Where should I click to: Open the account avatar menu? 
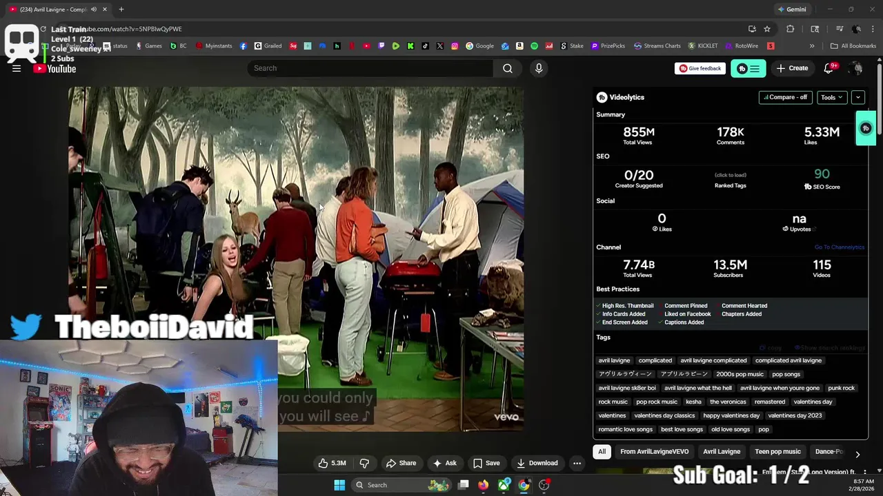point(856,68)
